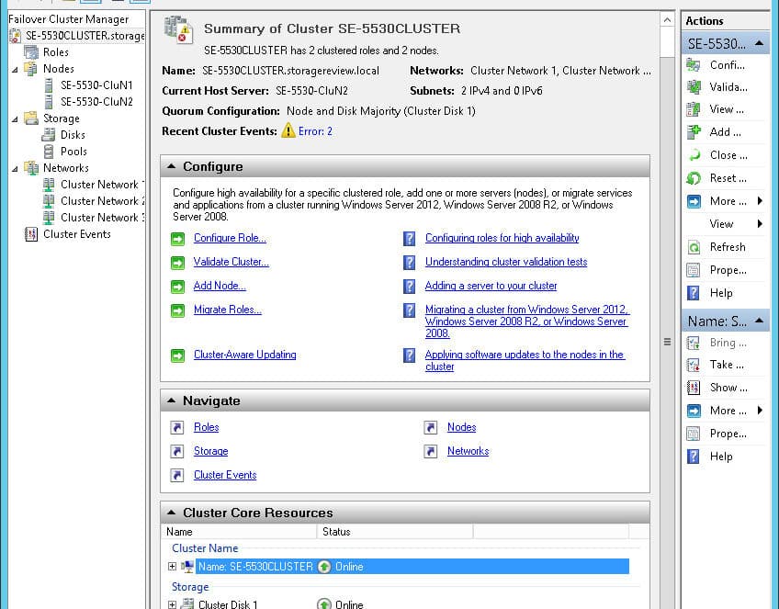The width and height of the screenshot is (779, 609).
Task: Click the Close Connection icon in Actions pane
Action: pyautogui.click(x=693, y=155)
